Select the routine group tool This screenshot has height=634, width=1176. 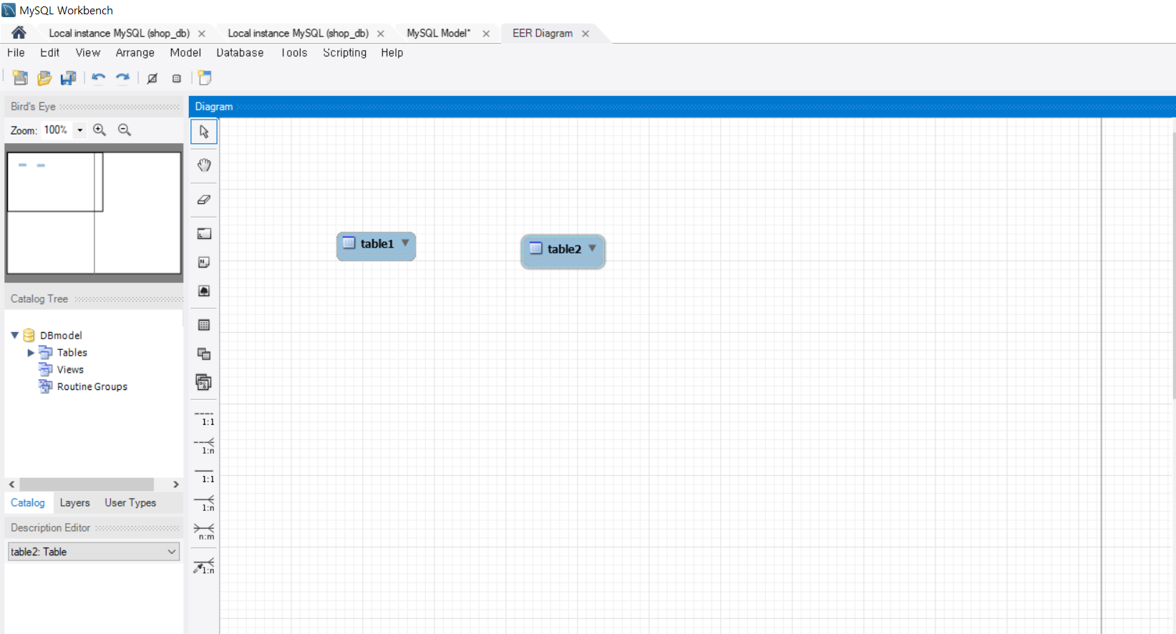pos(204,382)
